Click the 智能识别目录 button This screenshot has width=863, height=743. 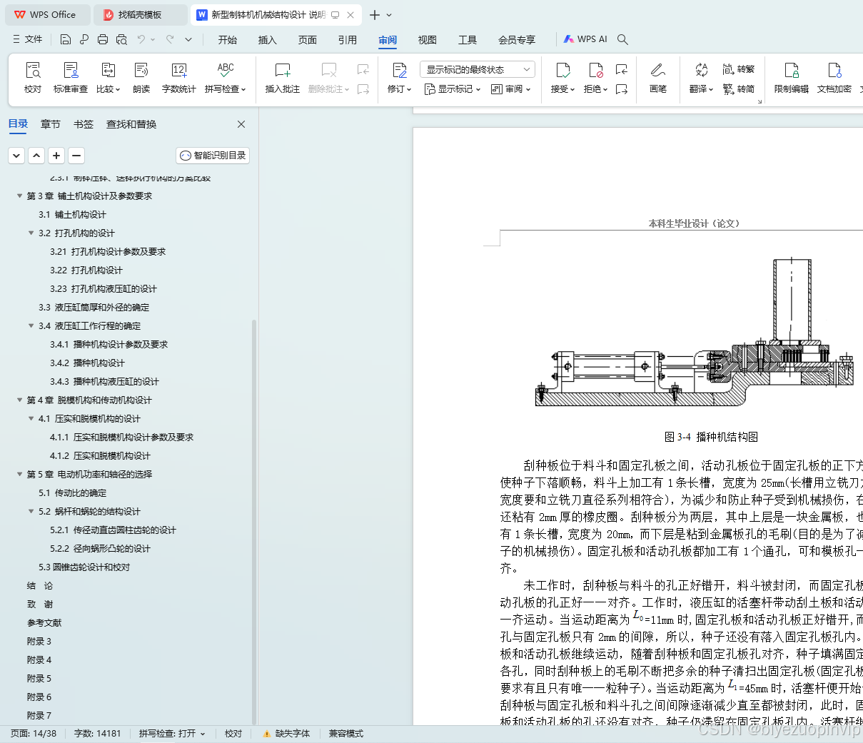pos(213,155)
